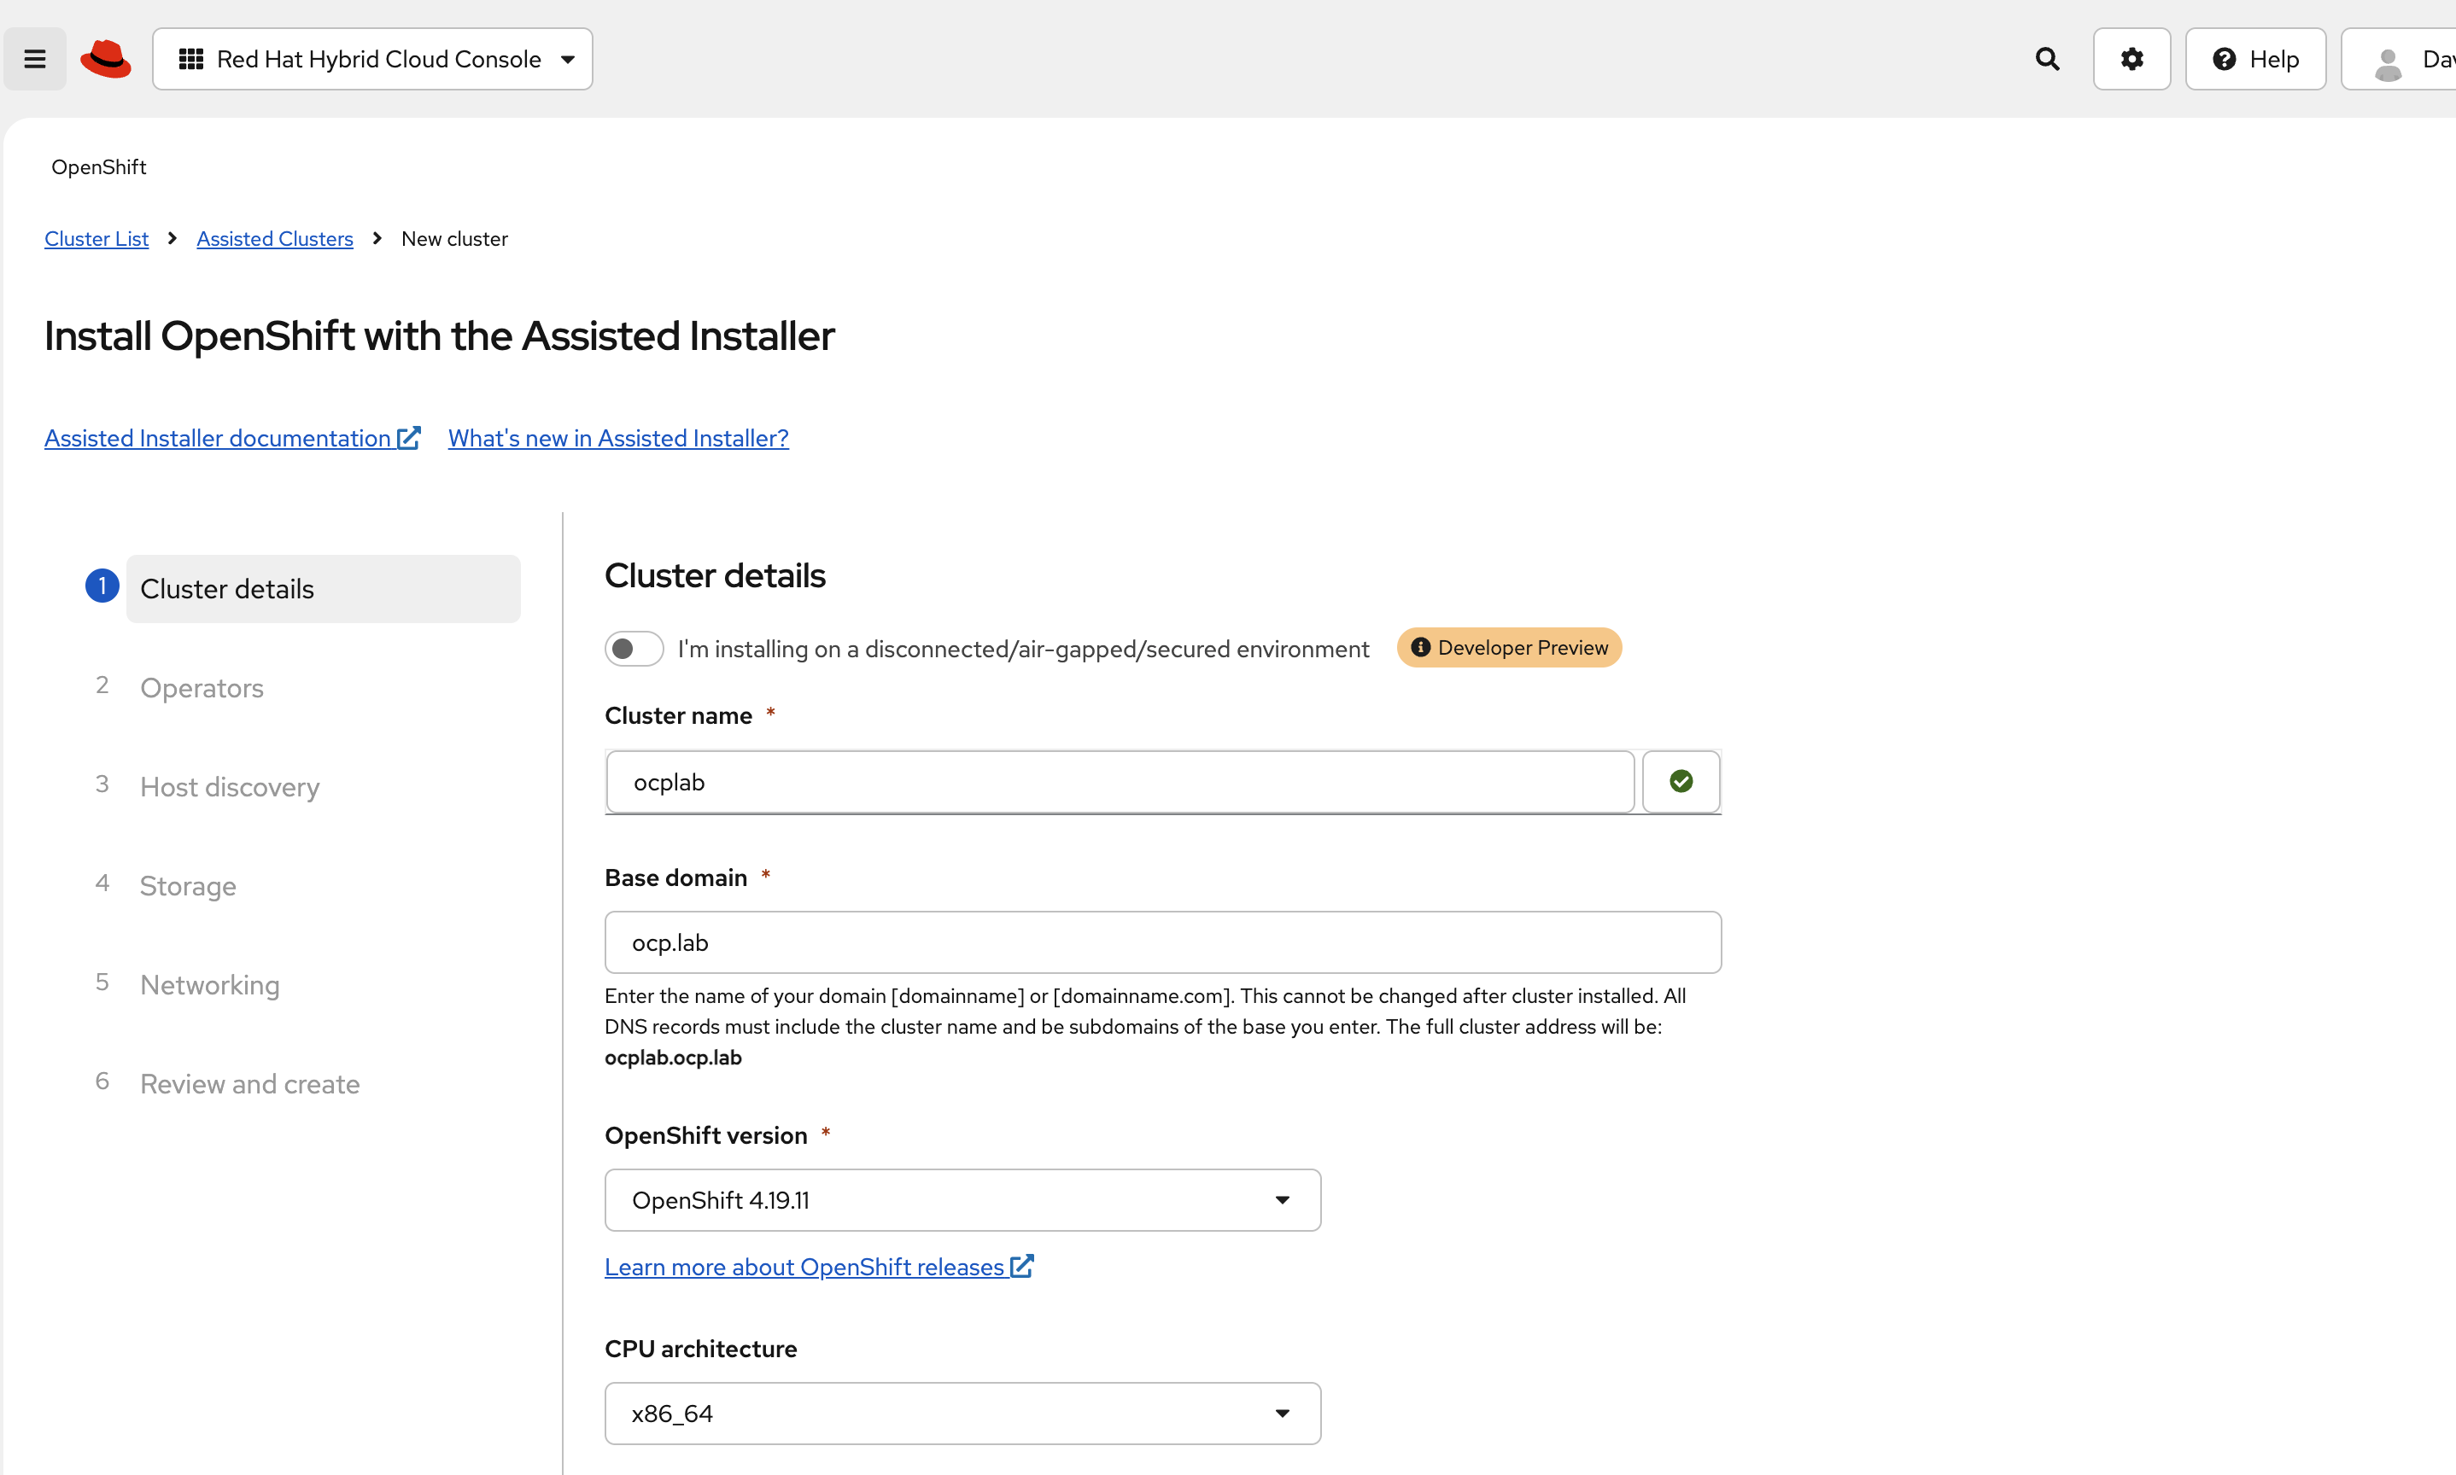
Task: Open the settings gear icon
Action: pos(2131,59)
